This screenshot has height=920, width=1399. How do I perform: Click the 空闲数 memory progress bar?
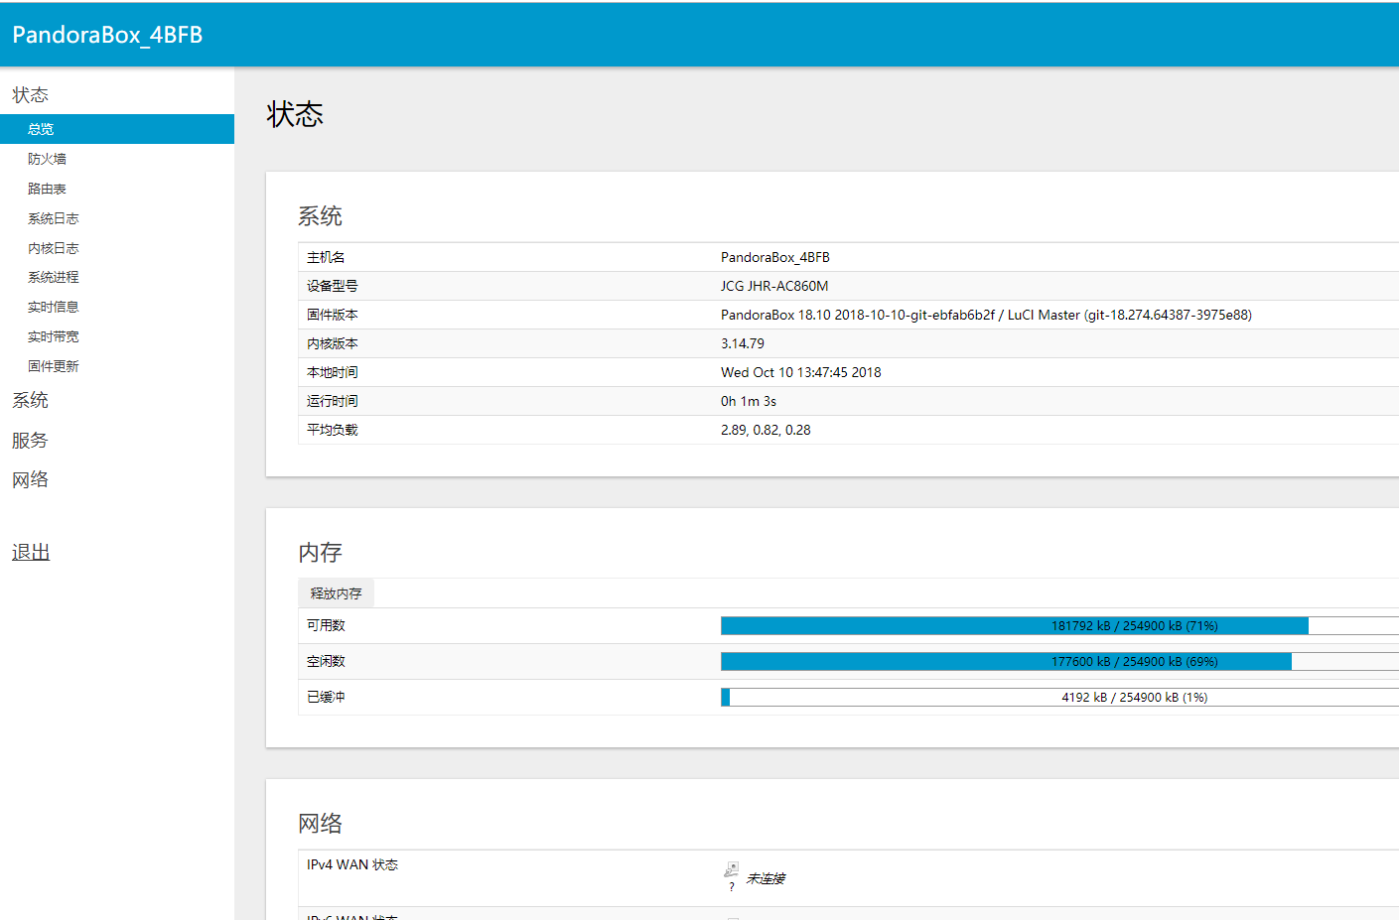1058,661
